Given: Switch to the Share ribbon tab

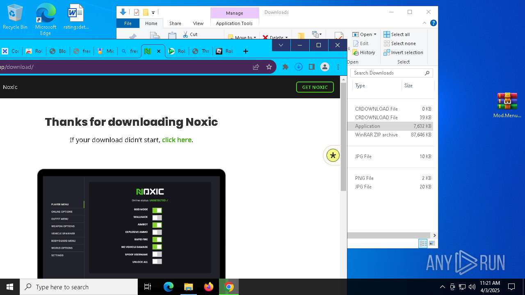Looking at the screenshot, I should click(x=175, y=23).
